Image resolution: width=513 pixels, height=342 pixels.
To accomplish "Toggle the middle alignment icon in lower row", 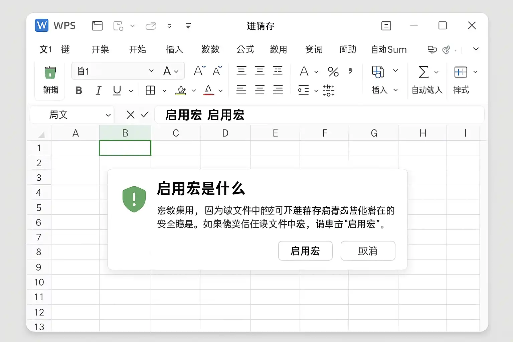I will tap(260, 90).
